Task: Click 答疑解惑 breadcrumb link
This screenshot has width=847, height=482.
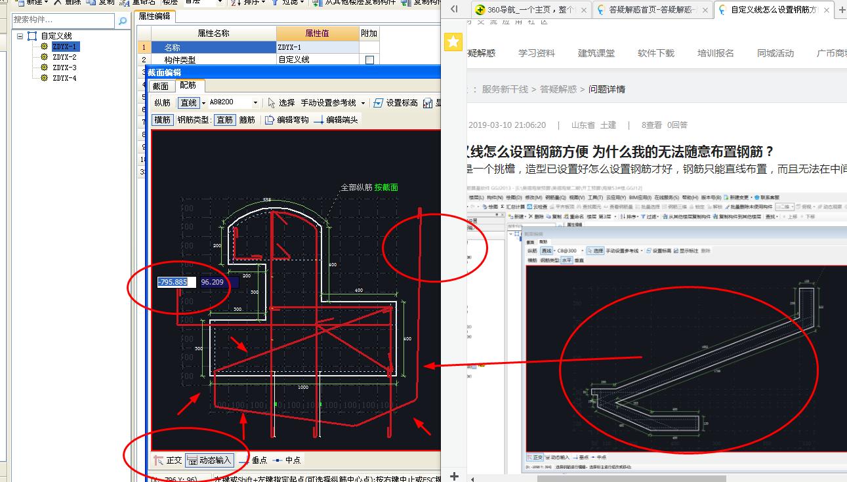Action: click(x=558, y=89)
